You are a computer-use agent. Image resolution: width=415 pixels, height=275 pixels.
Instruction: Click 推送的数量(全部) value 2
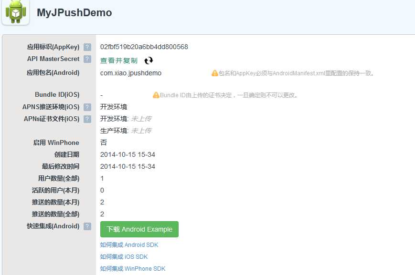coord(102,214)
